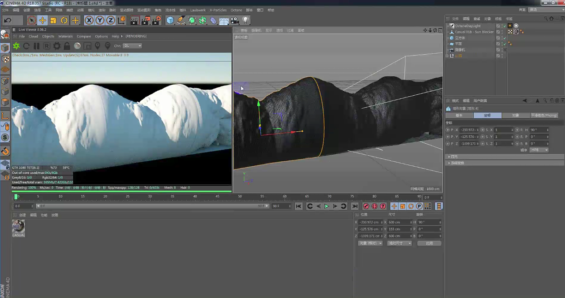Click the Octane send scene render icon
Image resolution: width=565 pixels, height=298 pixels.
coord(16,46)
